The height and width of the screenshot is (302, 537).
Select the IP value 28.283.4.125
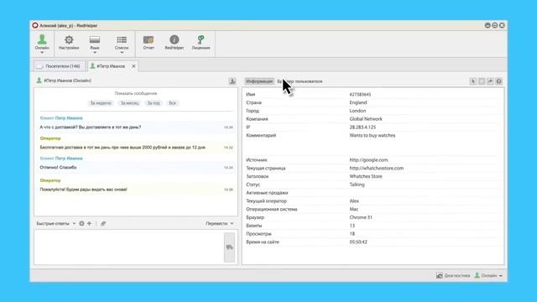click(362, 127)
